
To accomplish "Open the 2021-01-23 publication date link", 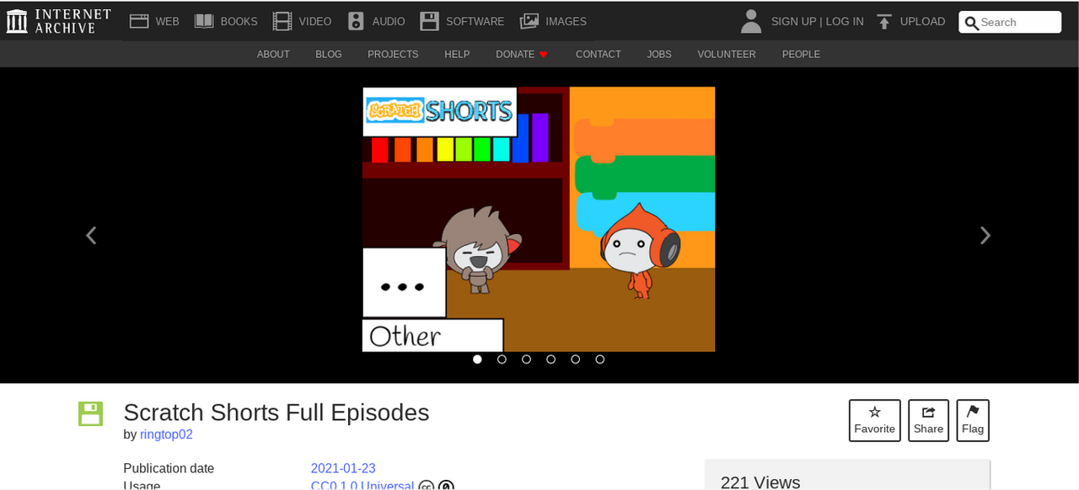I will click(343, 469).
